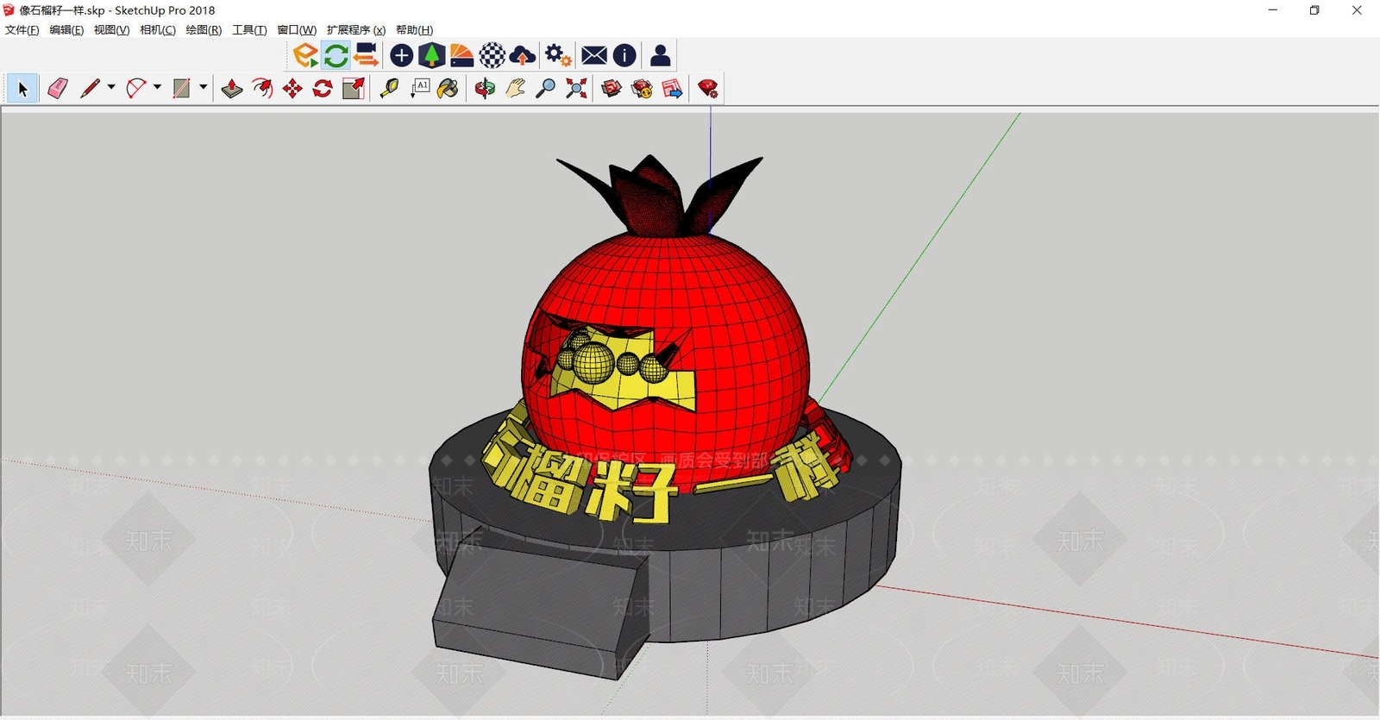Pick the Eraser tool
1380x720 pixels.
pyautogui.click(x=58, y=88)
